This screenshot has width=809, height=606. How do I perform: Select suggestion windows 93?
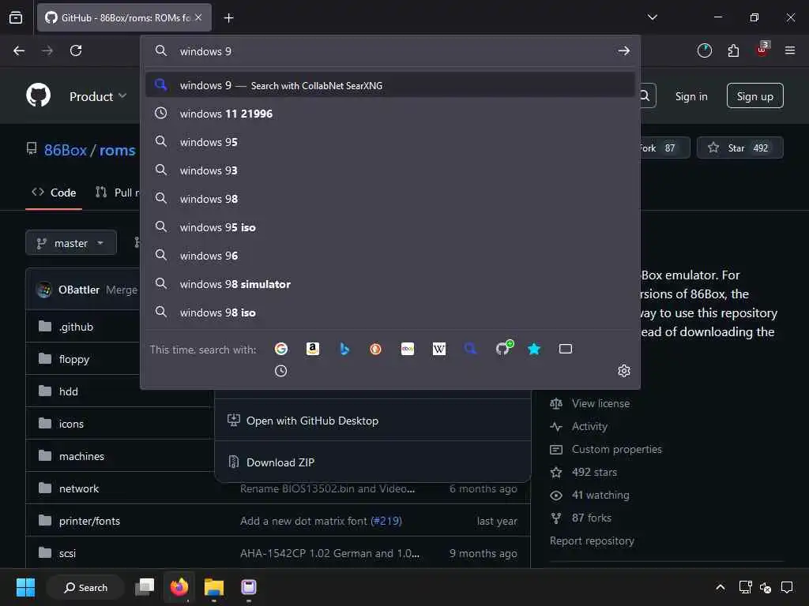coord(390,170)
